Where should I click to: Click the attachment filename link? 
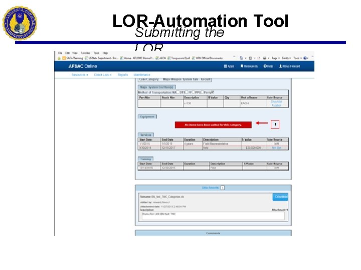[x=167, y=197]
